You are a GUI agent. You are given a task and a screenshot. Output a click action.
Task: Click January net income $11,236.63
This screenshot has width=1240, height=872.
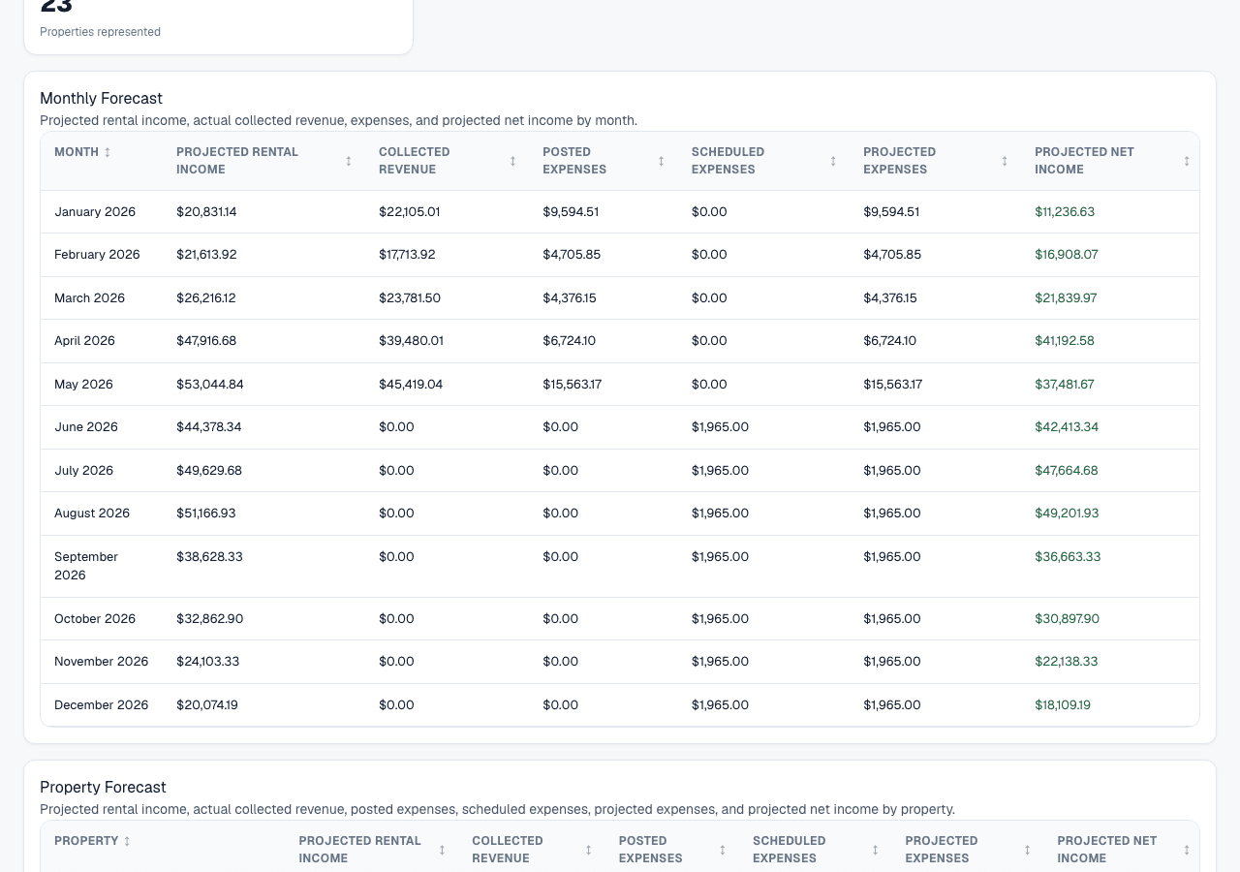[x=1065, y=212]
